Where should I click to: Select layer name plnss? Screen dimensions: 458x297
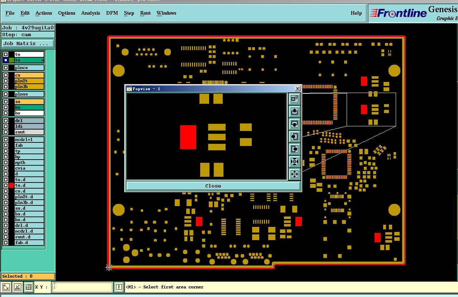click(x=29, y=94)
